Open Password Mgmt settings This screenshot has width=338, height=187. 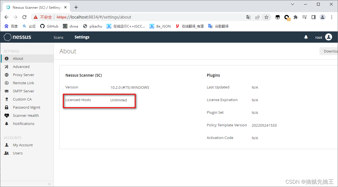click(x=27, y=108)
